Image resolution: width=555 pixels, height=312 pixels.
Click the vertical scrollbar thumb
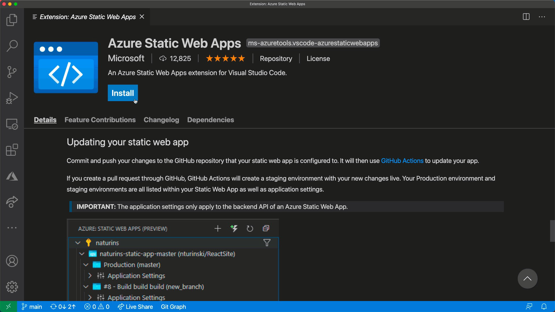coord(552,231)
